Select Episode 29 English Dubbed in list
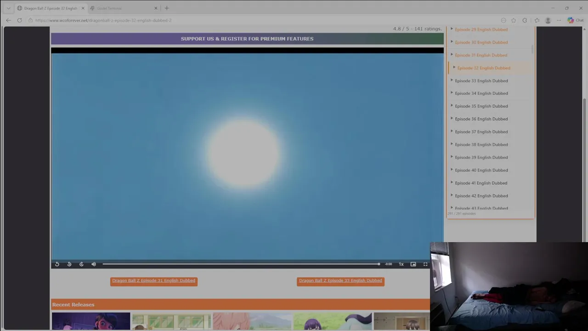 click(481, 29)
